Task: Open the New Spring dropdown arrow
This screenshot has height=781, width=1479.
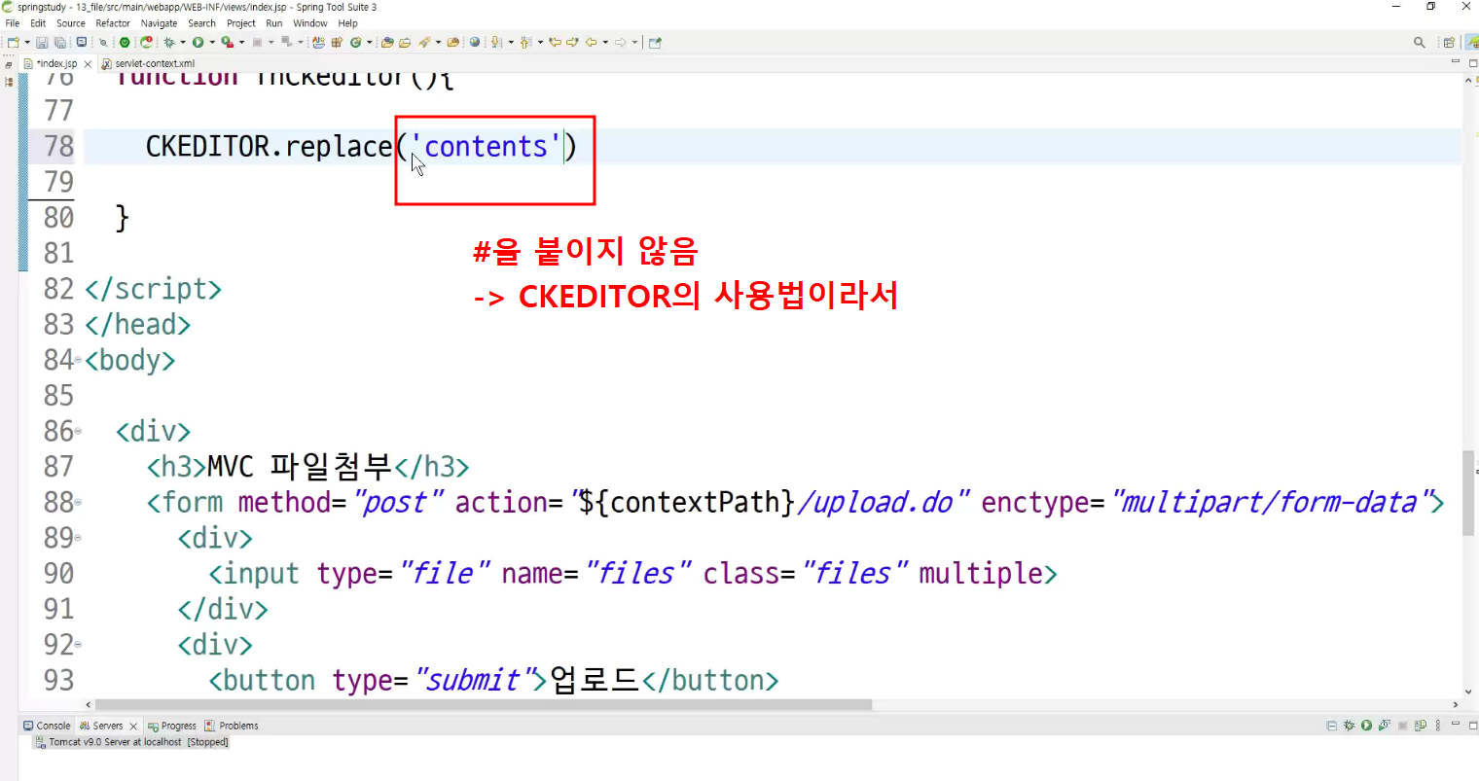Action: click(370, 43)
